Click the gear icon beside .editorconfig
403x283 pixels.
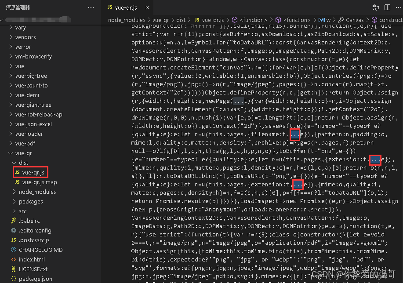[x=14, y=230]
